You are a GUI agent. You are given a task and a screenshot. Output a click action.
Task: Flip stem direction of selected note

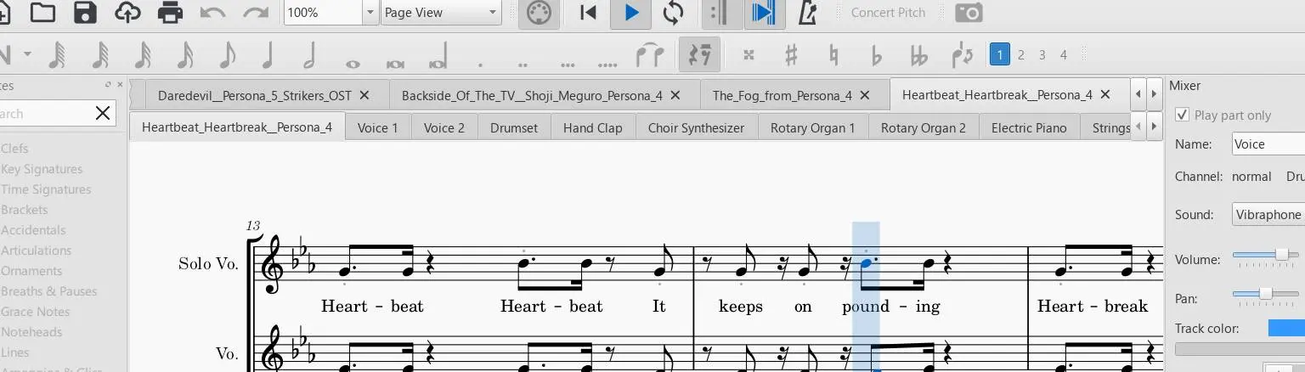[x=963, y=55]
